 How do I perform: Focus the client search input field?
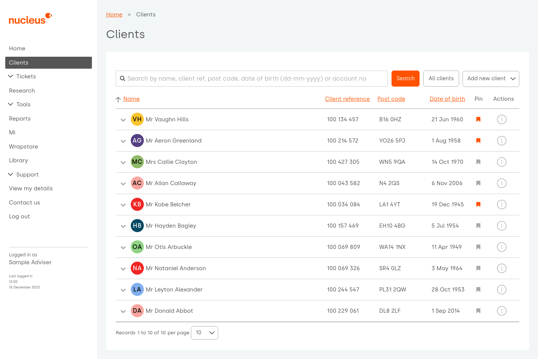coord(252,79)
